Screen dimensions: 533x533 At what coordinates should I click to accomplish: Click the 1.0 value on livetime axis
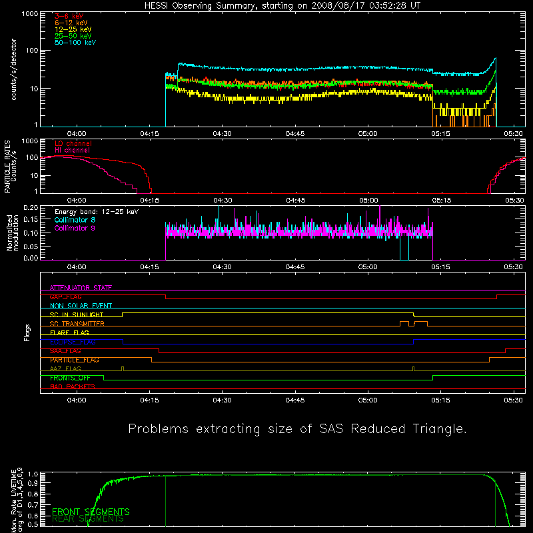(33, 474)
